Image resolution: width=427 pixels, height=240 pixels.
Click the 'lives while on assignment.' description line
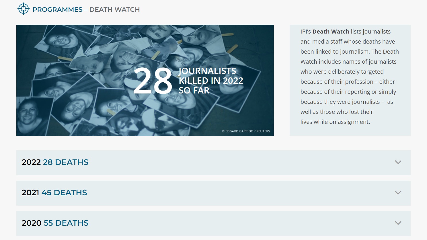click(335, 122)
